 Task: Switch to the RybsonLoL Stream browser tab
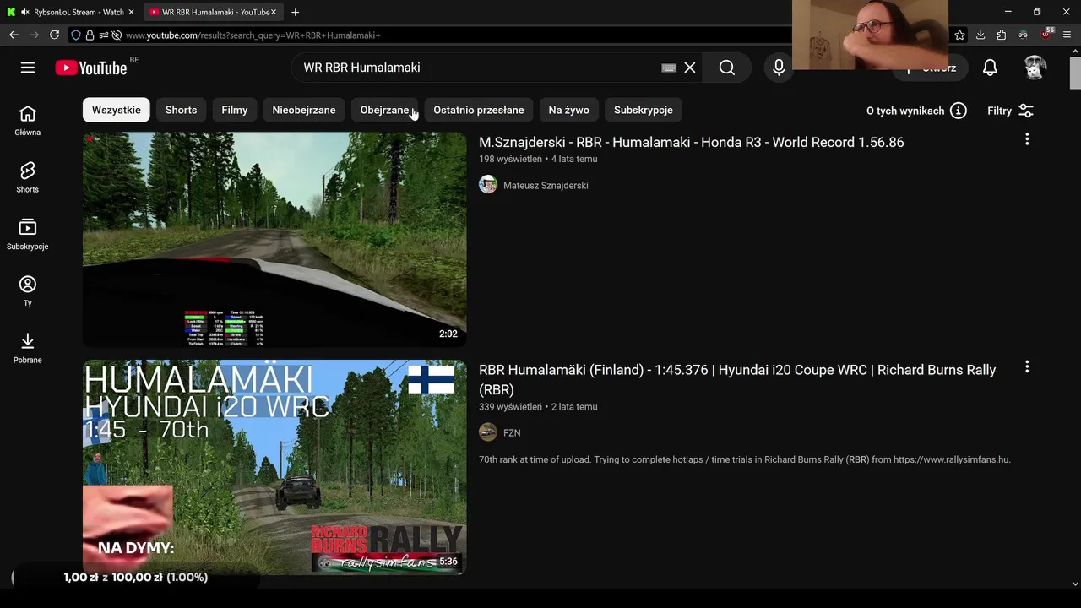(x=71, y=12)
